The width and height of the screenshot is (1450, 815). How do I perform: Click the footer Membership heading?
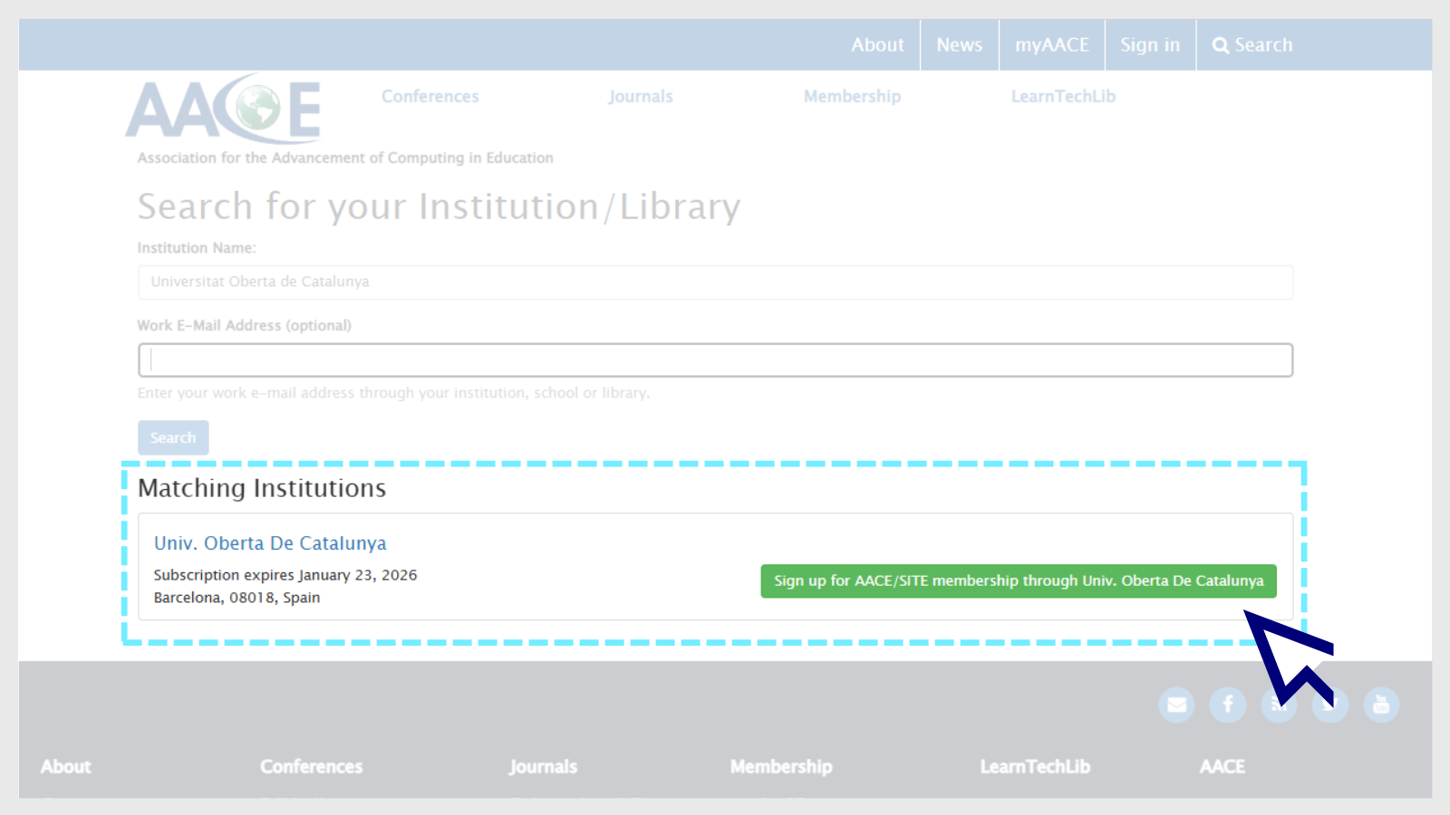click(x=781, y=766)
